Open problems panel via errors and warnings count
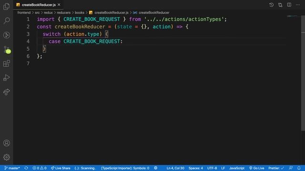This screenshot has height=171, width=305. point(40,168)
